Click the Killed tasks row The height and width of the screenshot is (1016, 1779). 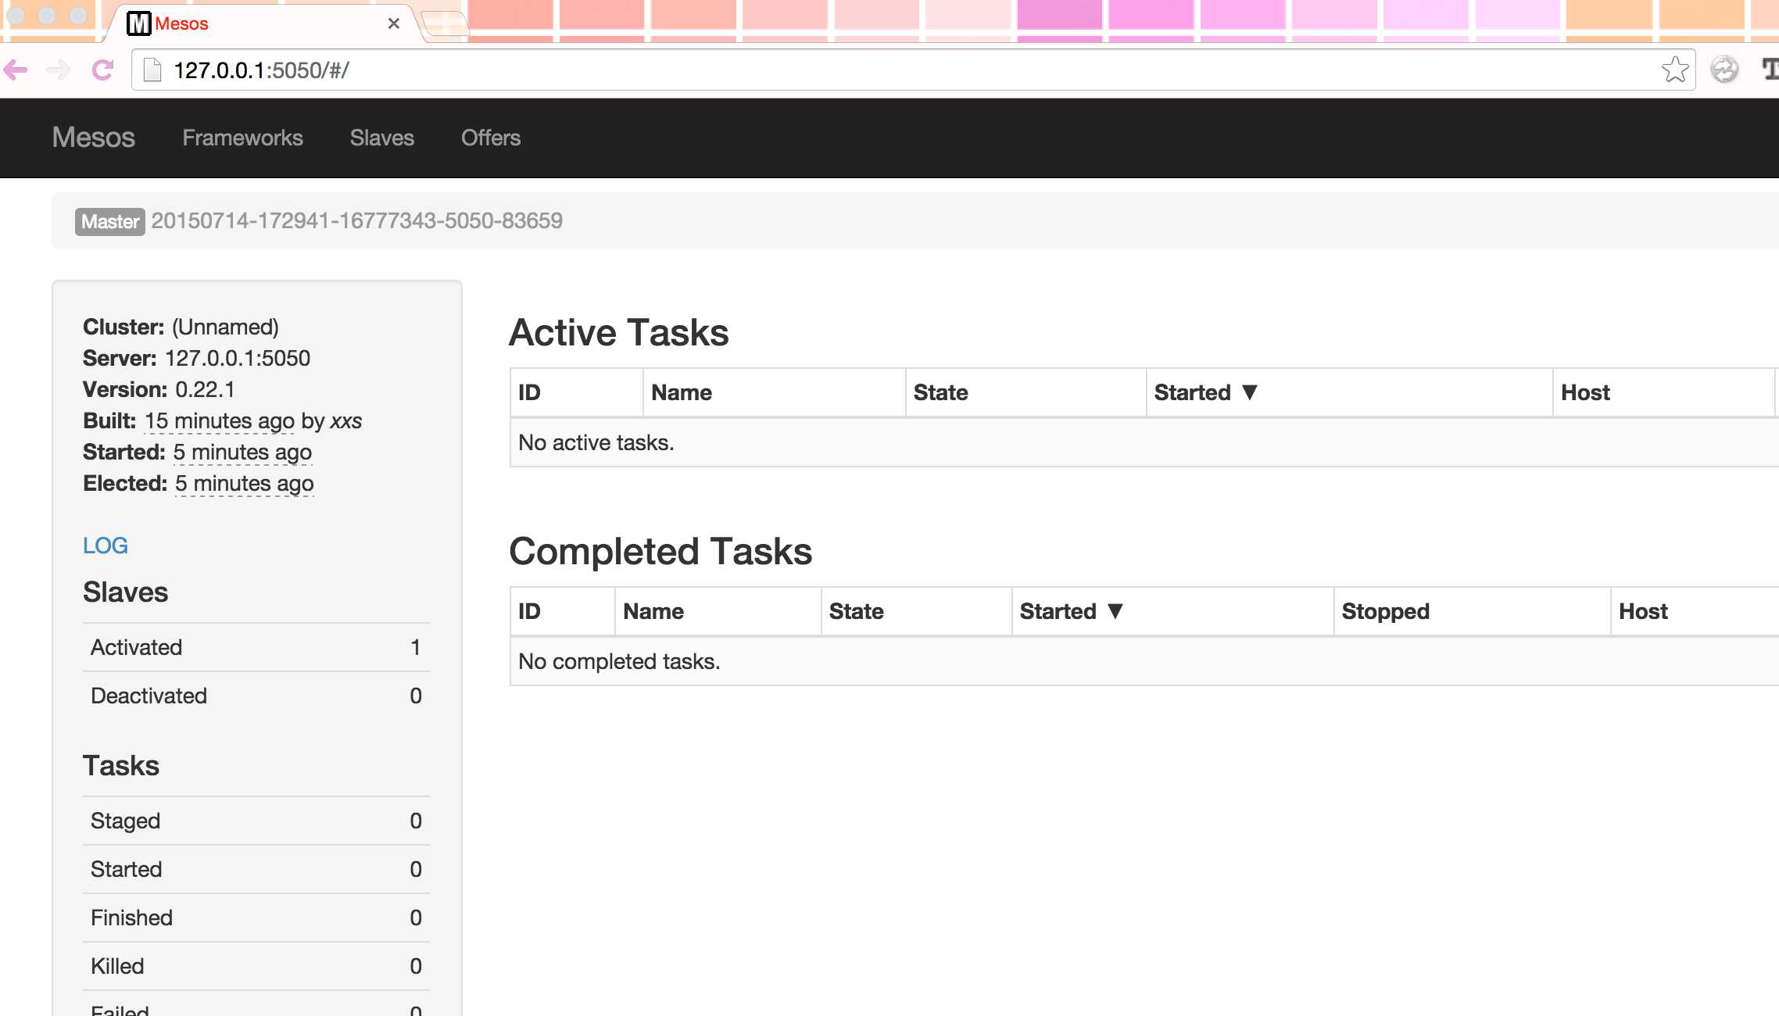click(x=256, y=966)
